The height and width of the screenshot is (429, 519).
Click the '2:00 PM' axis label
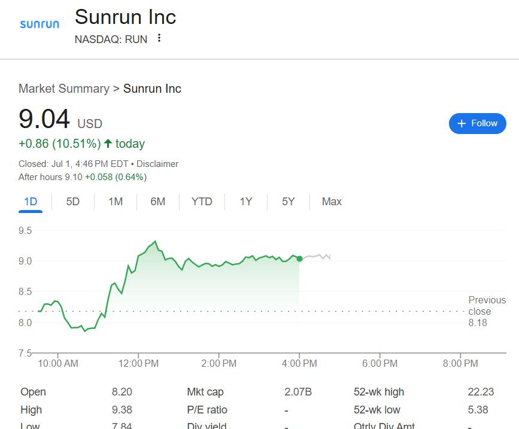(218, 363)
